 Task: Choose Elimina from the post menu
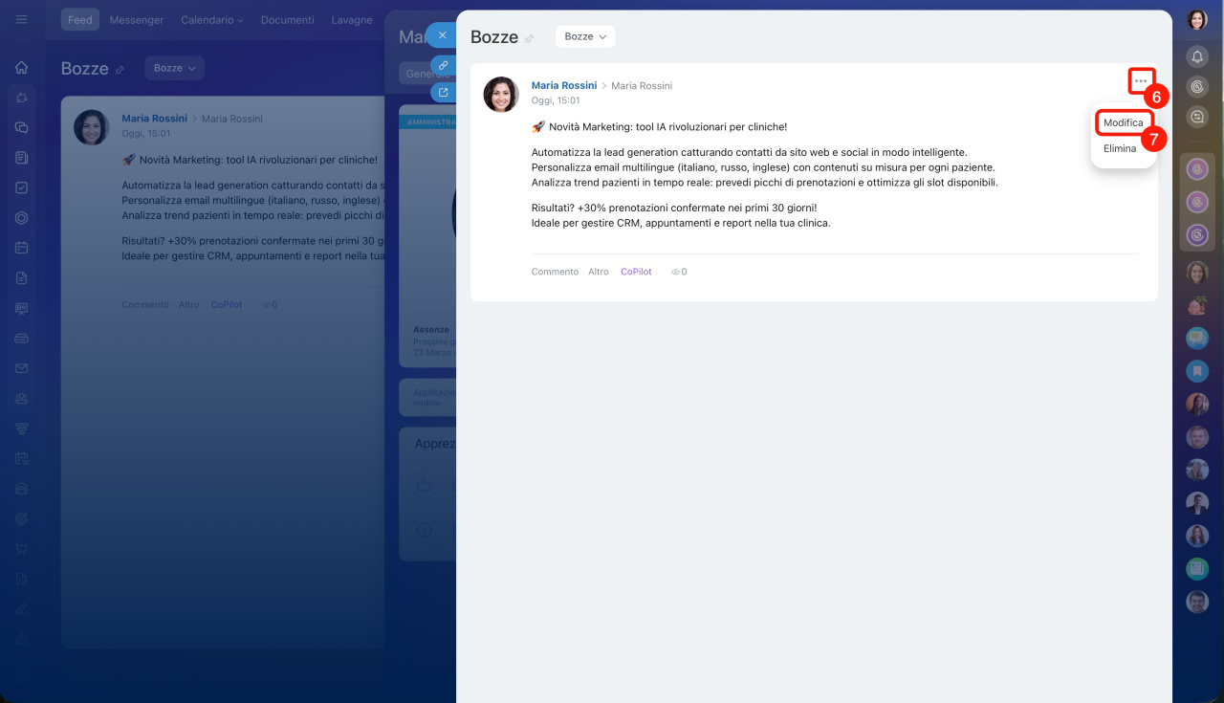[1120, 149]
